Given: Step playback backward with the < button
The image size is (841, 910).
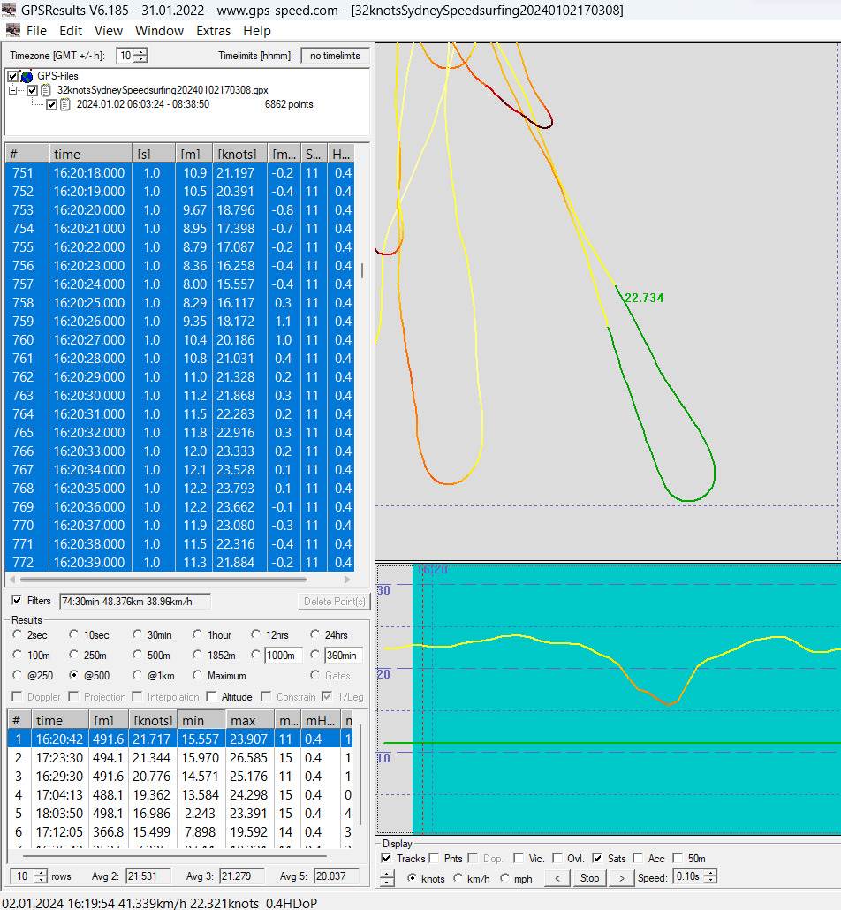Looking at the screenshot, I should (x=557, y=878).
